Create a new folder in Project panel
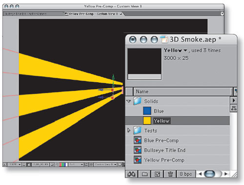Screen dimensions: 244x185 [144, 174]
